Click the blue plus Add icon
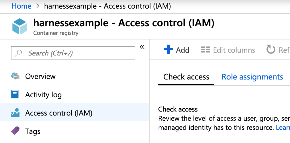 (168, 49)
